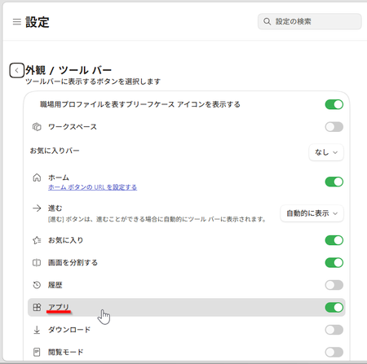Click the 職場用プロファイル briefcase setting text
Viewport: 367px width, 364px height.
[x=140, y=104]
